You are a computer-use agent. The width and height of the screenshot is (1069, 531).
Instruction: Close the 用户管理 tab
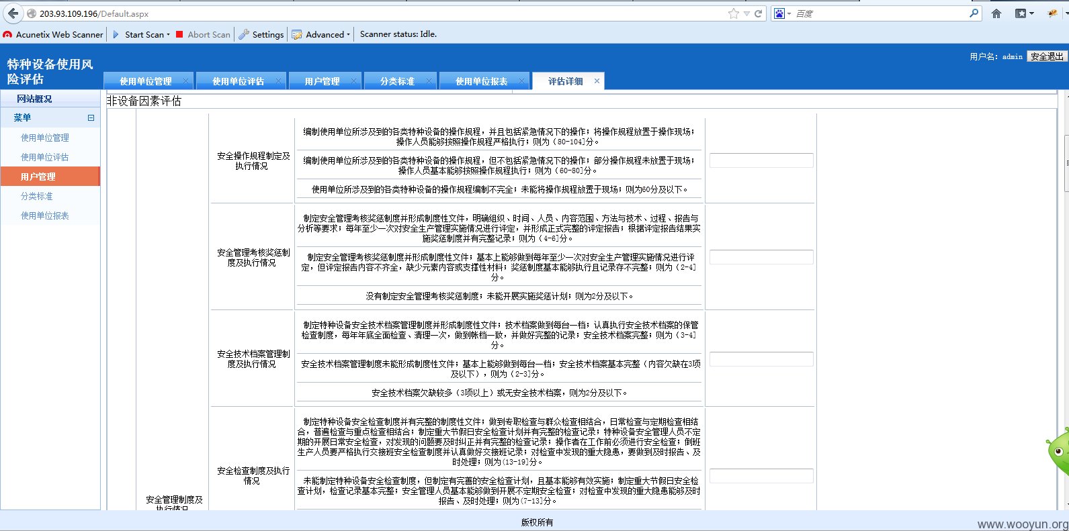coord(354,81)
